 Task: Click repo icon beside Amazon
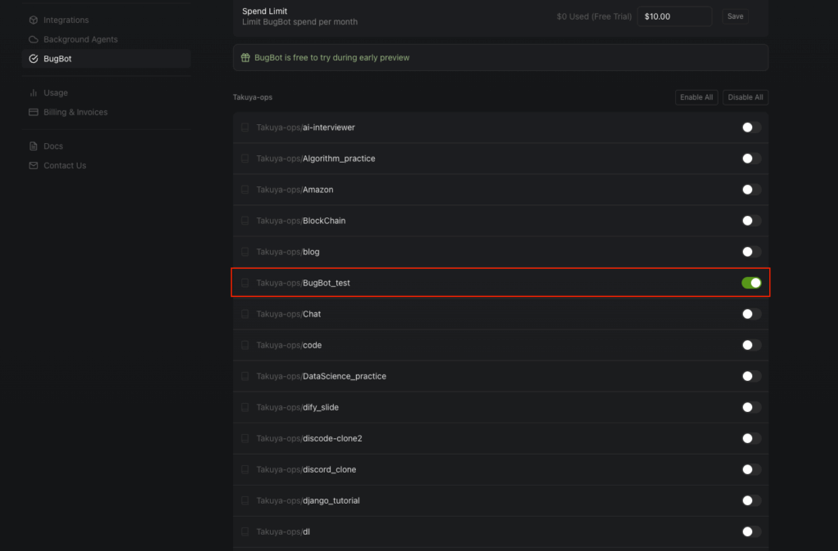245,190
